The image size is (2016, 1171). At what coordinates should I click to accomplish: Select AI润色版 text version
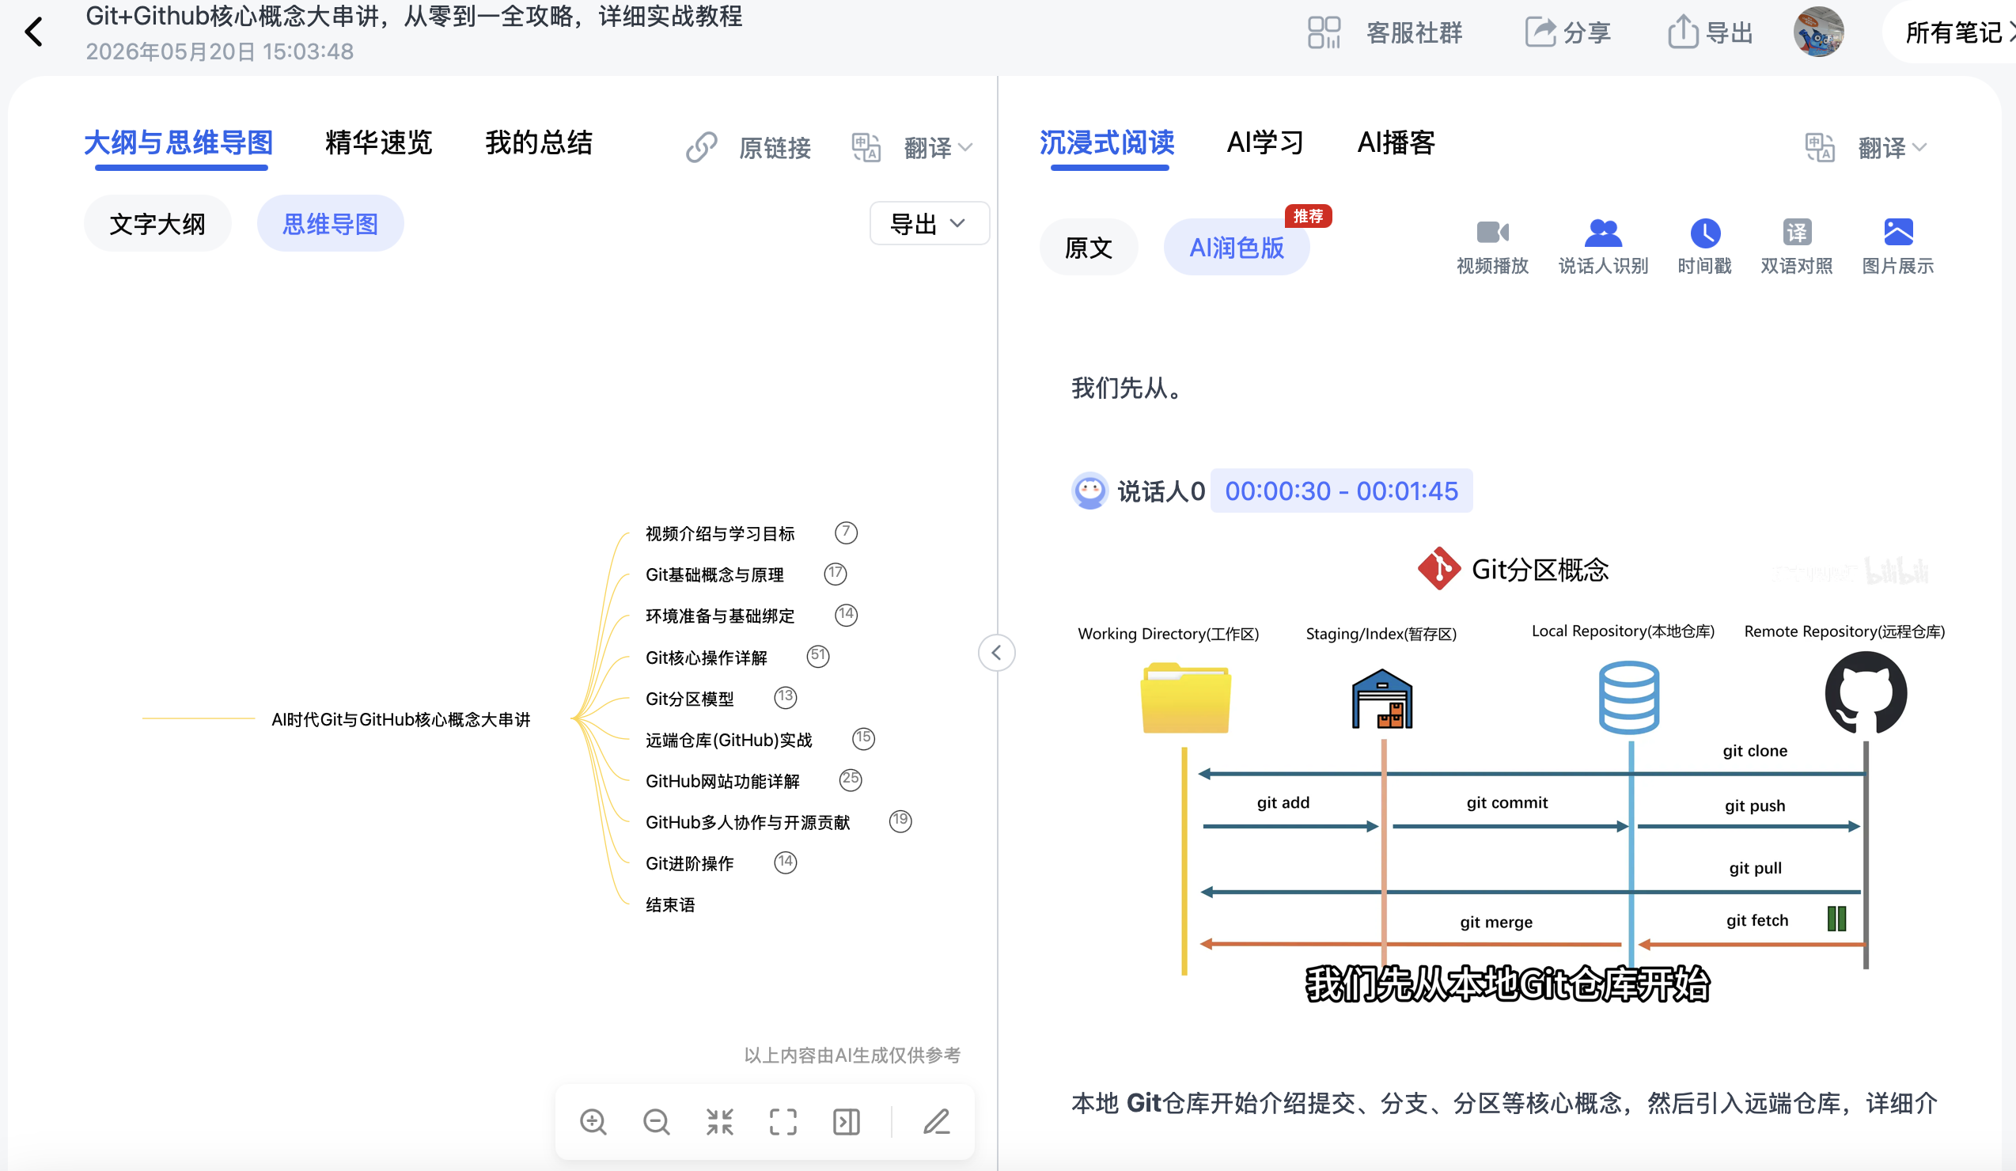click(1237, 247)
